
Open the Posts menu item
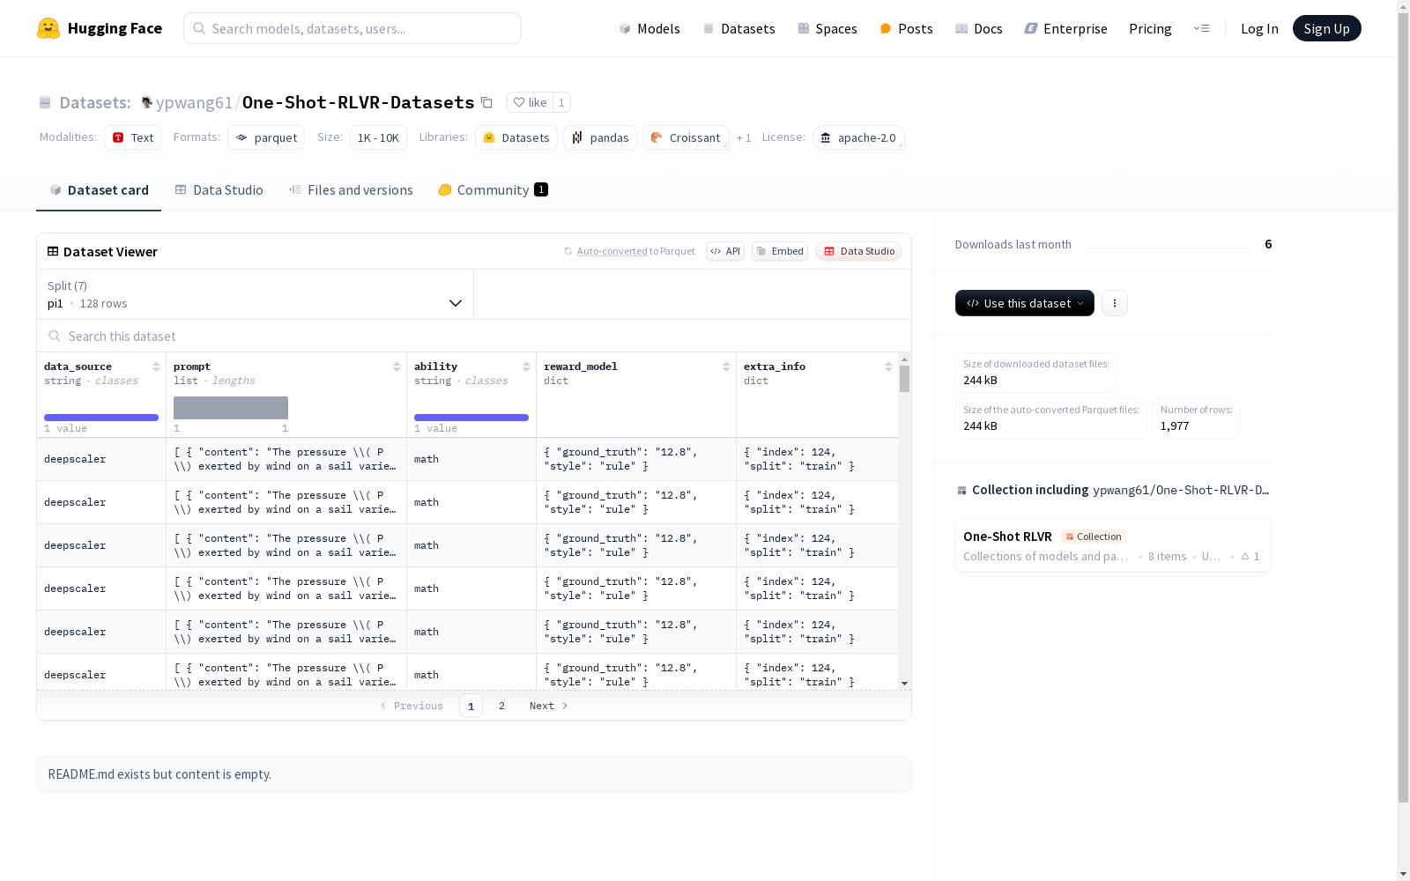(x=906, y=28)
